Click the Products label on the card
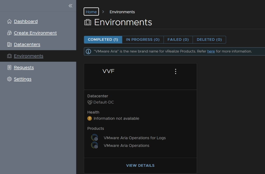Image resolution: width=265 pixels, height=174 pixels. 96,128
